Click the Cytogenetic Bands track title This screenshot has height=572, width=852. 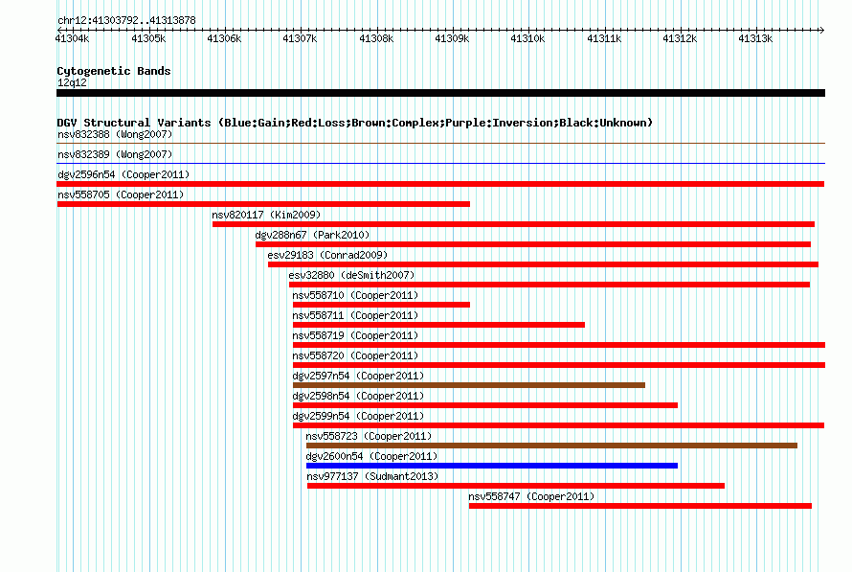[114, 71]
